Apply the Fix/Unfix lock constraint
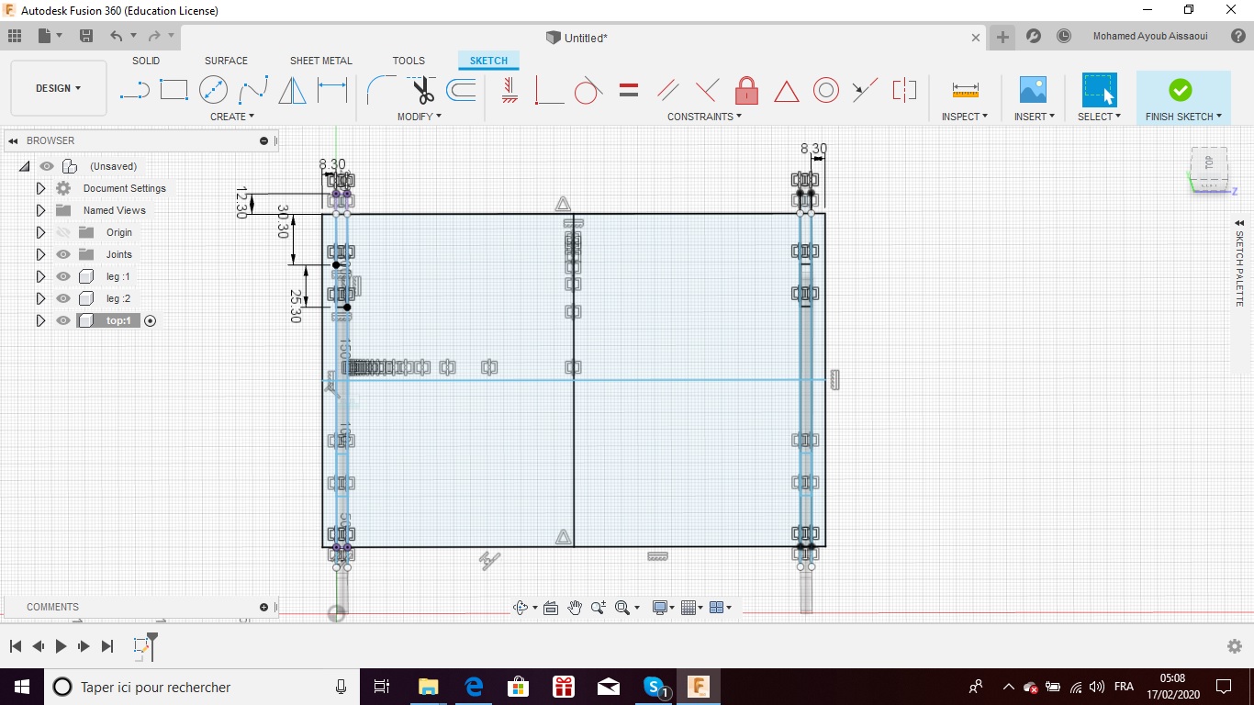 [747, 90]
